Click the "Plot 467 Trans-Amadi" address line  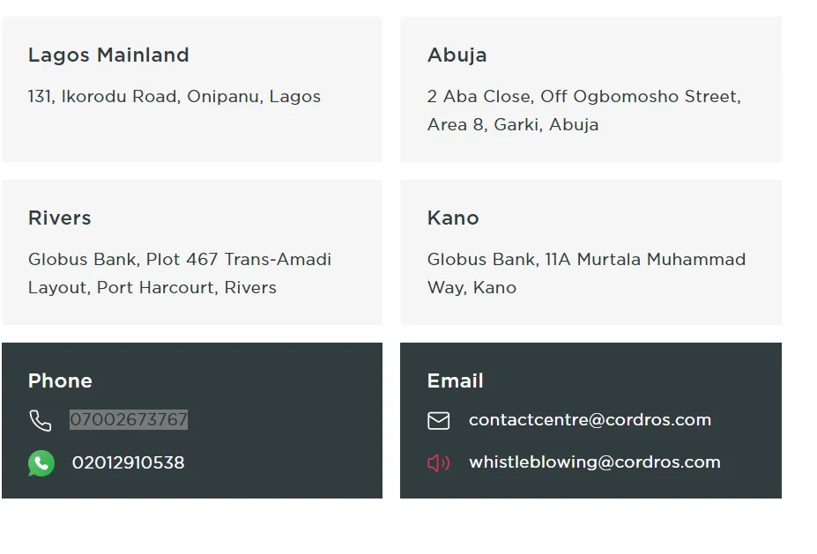238,260
